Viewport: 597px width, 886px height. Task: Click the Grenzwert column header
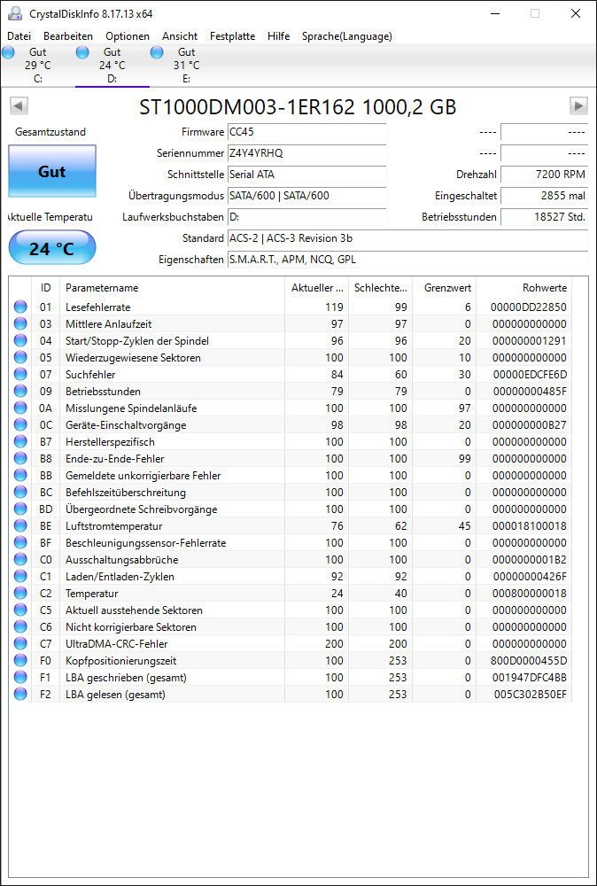pyautogui.click(x=445, y=288)
